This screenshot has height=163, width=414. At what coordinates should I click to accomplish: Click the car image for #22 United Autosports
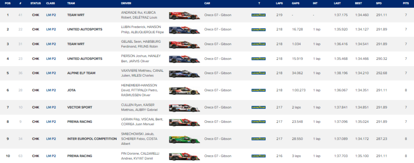[184, 30]
